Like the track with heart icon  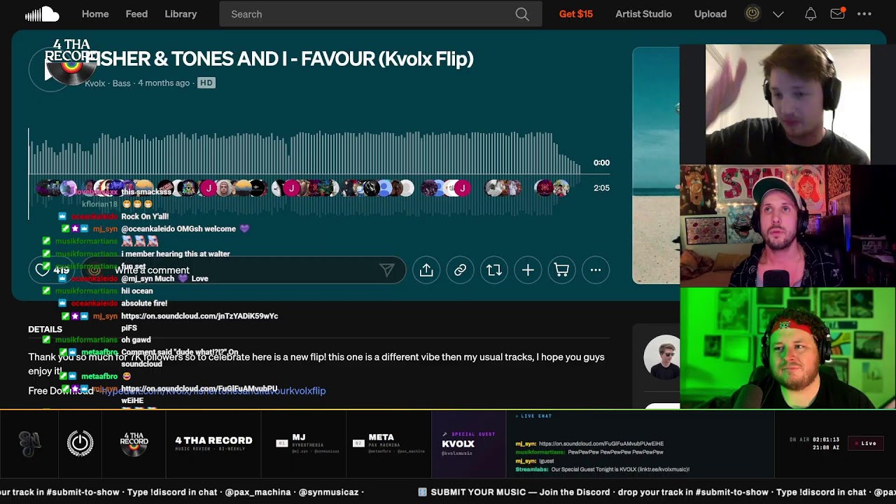click(x=43, y=270)
